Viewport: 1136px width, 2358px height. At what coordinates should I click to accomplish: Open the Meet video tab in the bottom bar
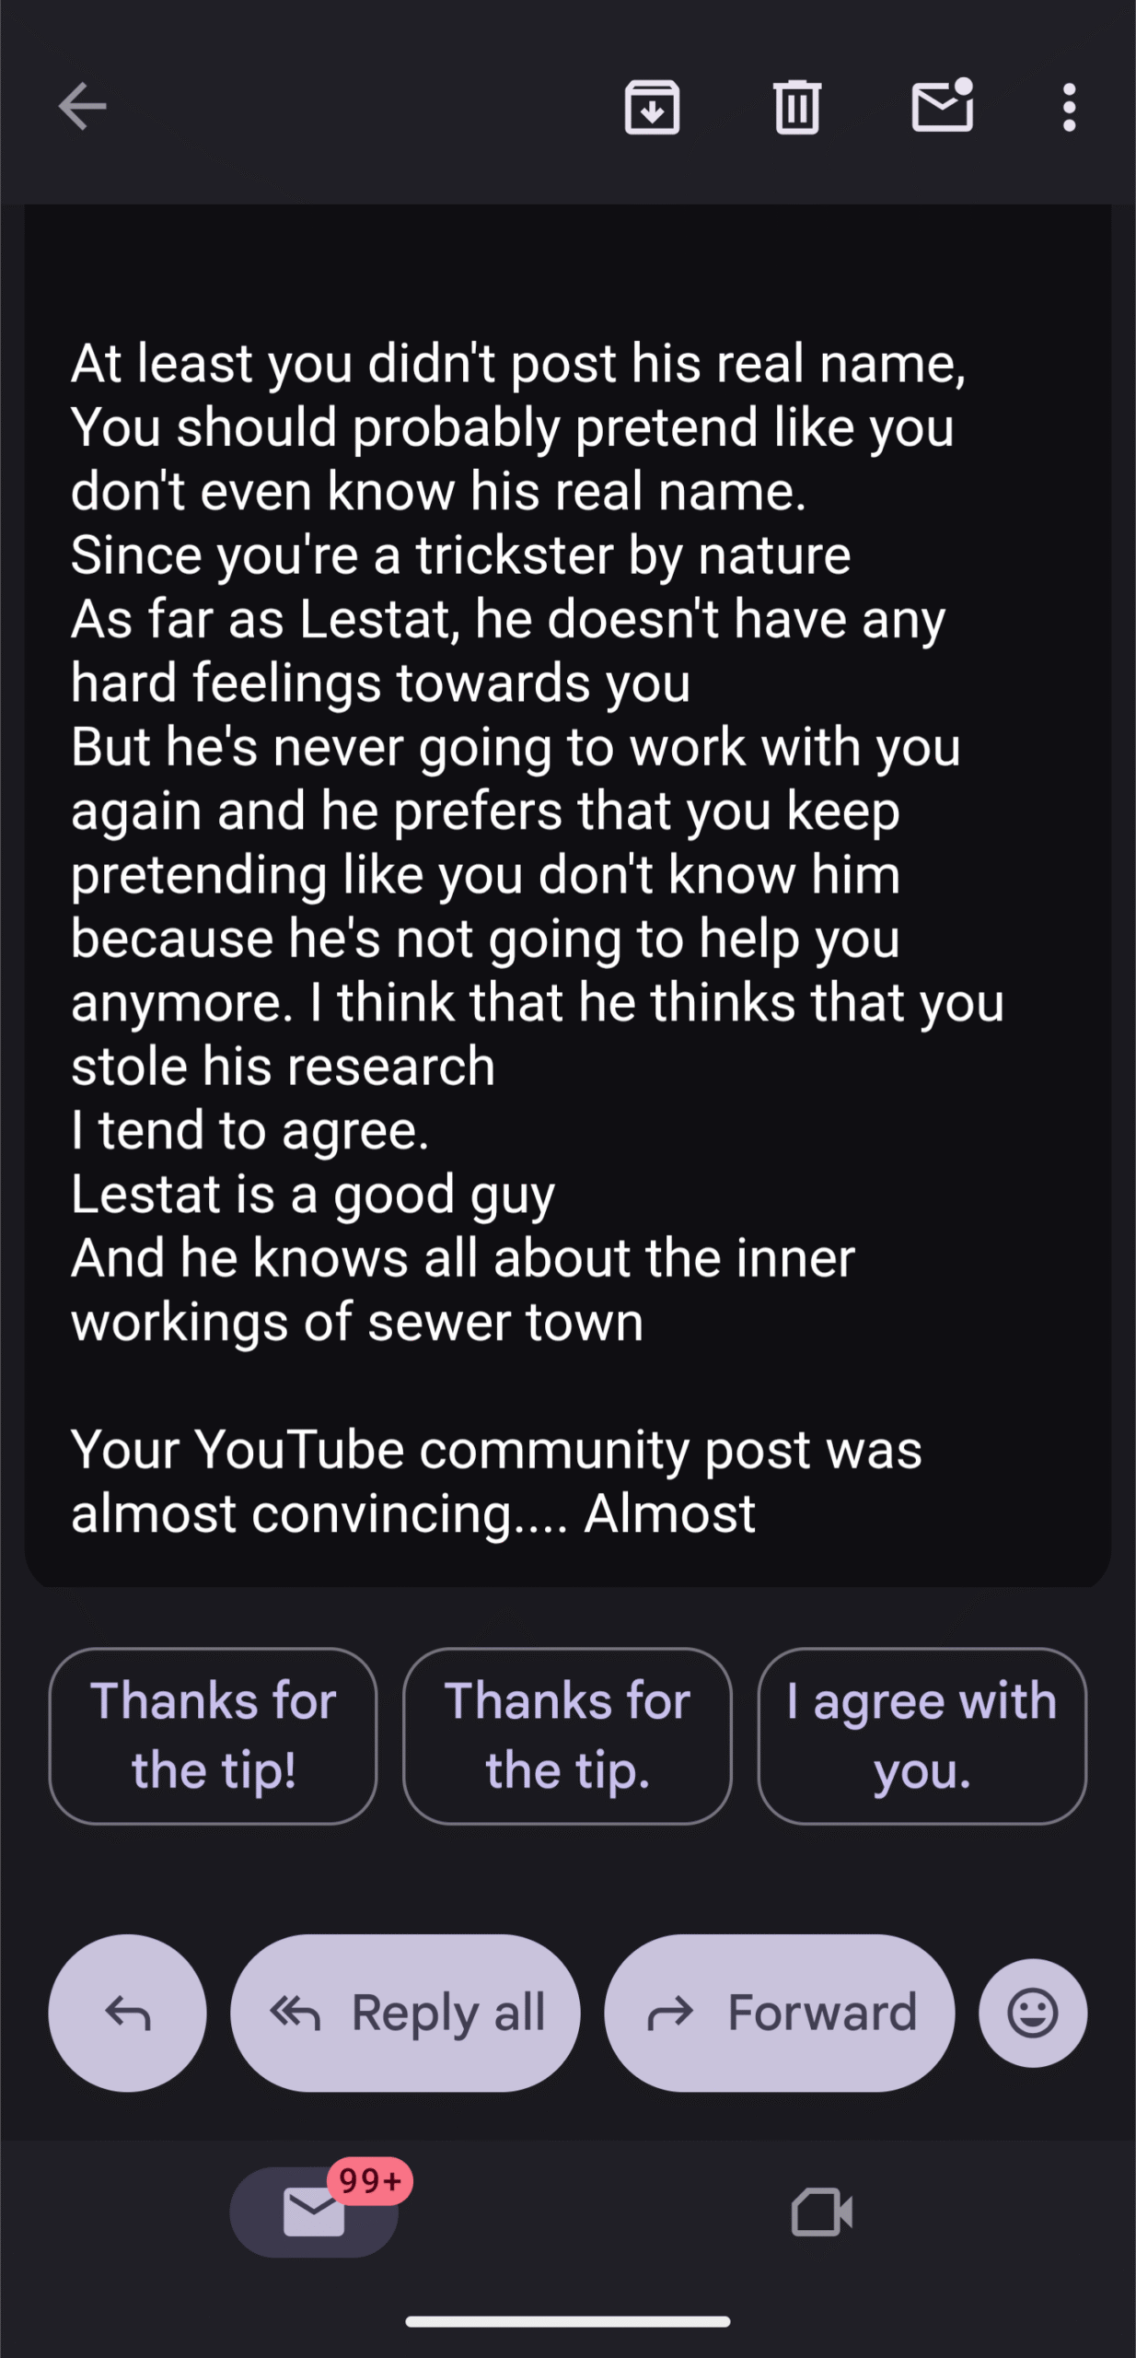[821, 2212]
